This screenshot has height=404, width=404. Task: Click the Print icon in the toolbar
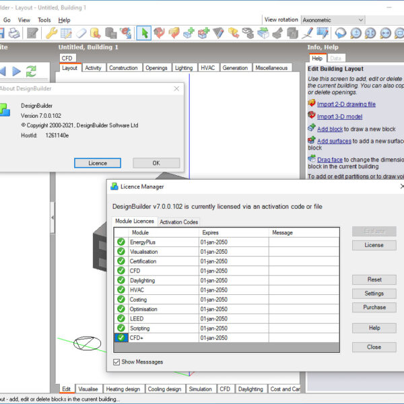(14, 33)
